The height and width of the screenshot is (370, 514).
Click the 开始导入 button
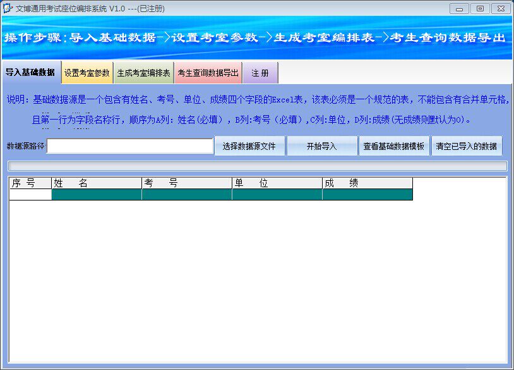point(322,146)
